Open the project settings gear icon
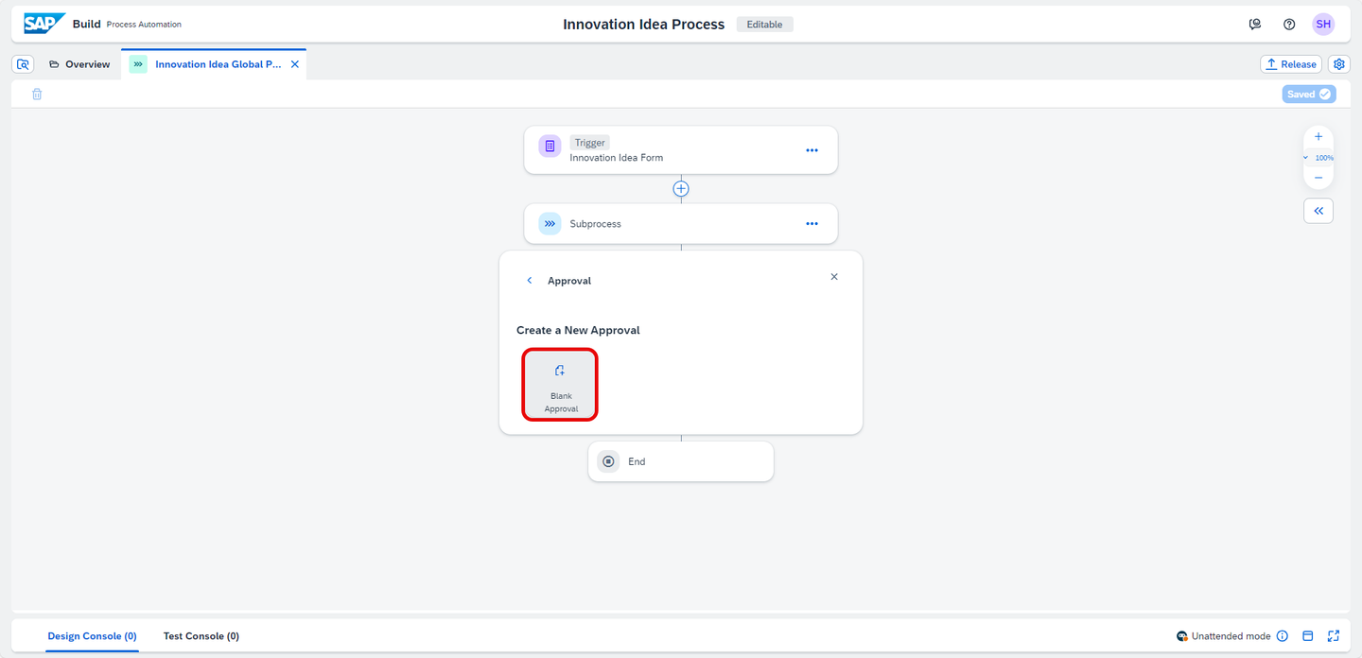 (x=1339, y=64)
